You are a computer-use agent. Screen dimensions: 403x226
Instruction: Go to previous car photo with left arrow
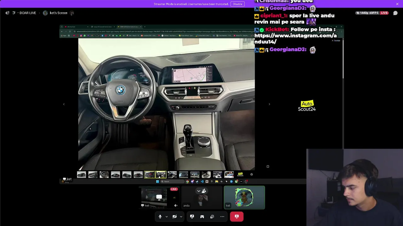point(64,104)
